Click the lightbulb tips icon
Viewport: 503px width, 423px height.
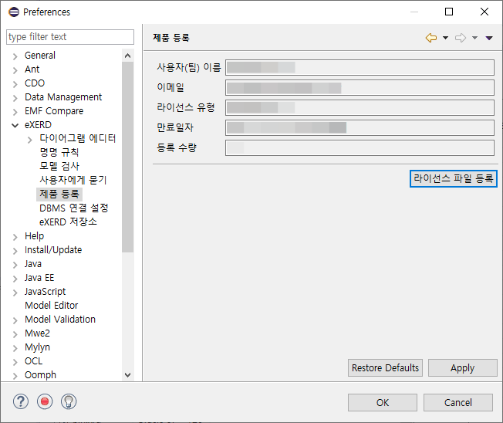pos(69,401)
